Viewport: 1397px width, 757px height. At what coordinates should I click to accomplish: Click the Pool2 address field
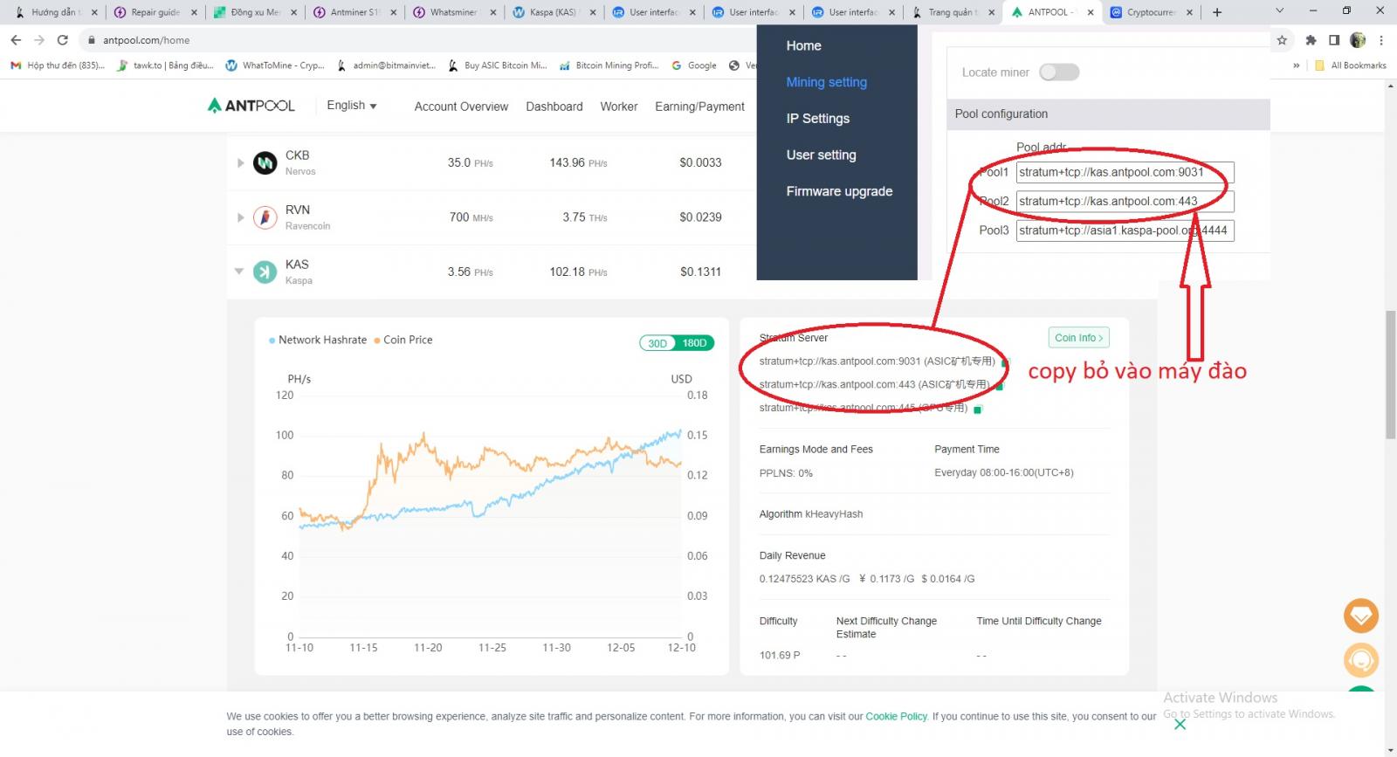point(1125,202)
